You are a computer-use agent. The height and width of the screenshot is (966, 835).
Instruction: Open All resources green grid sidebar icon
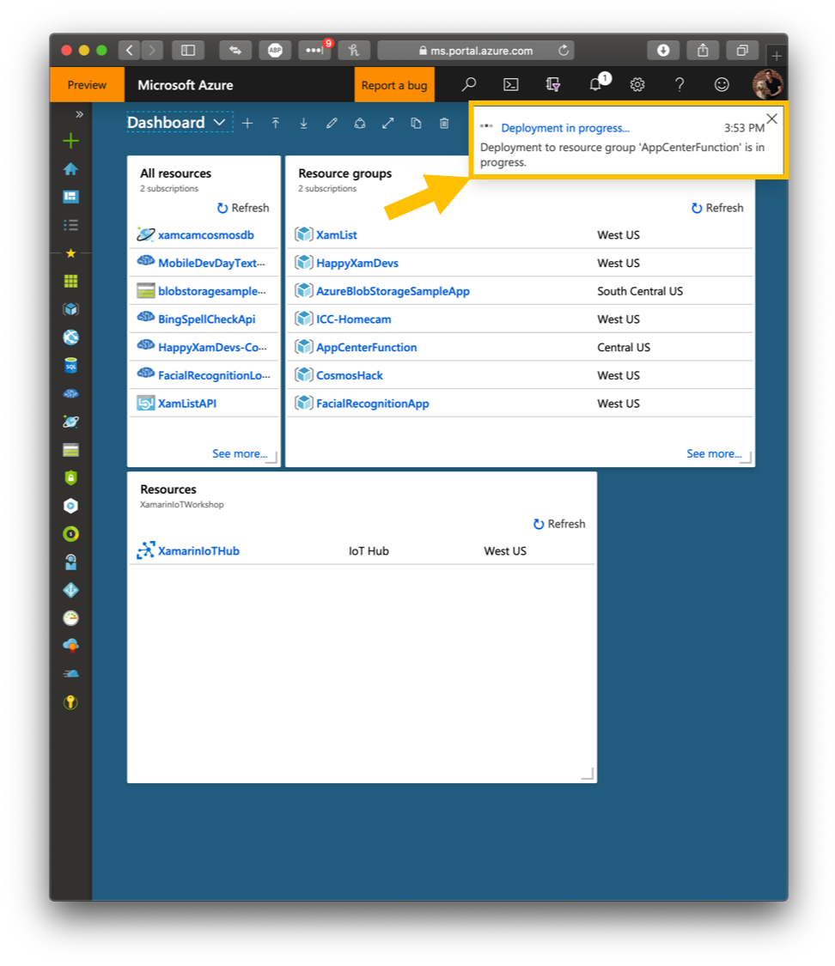pyautogui.click(x=70, y=281)
